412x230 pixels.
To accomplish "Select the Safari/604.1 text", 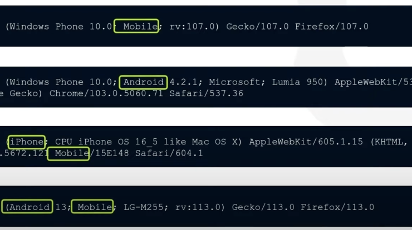I will point(169,153).
